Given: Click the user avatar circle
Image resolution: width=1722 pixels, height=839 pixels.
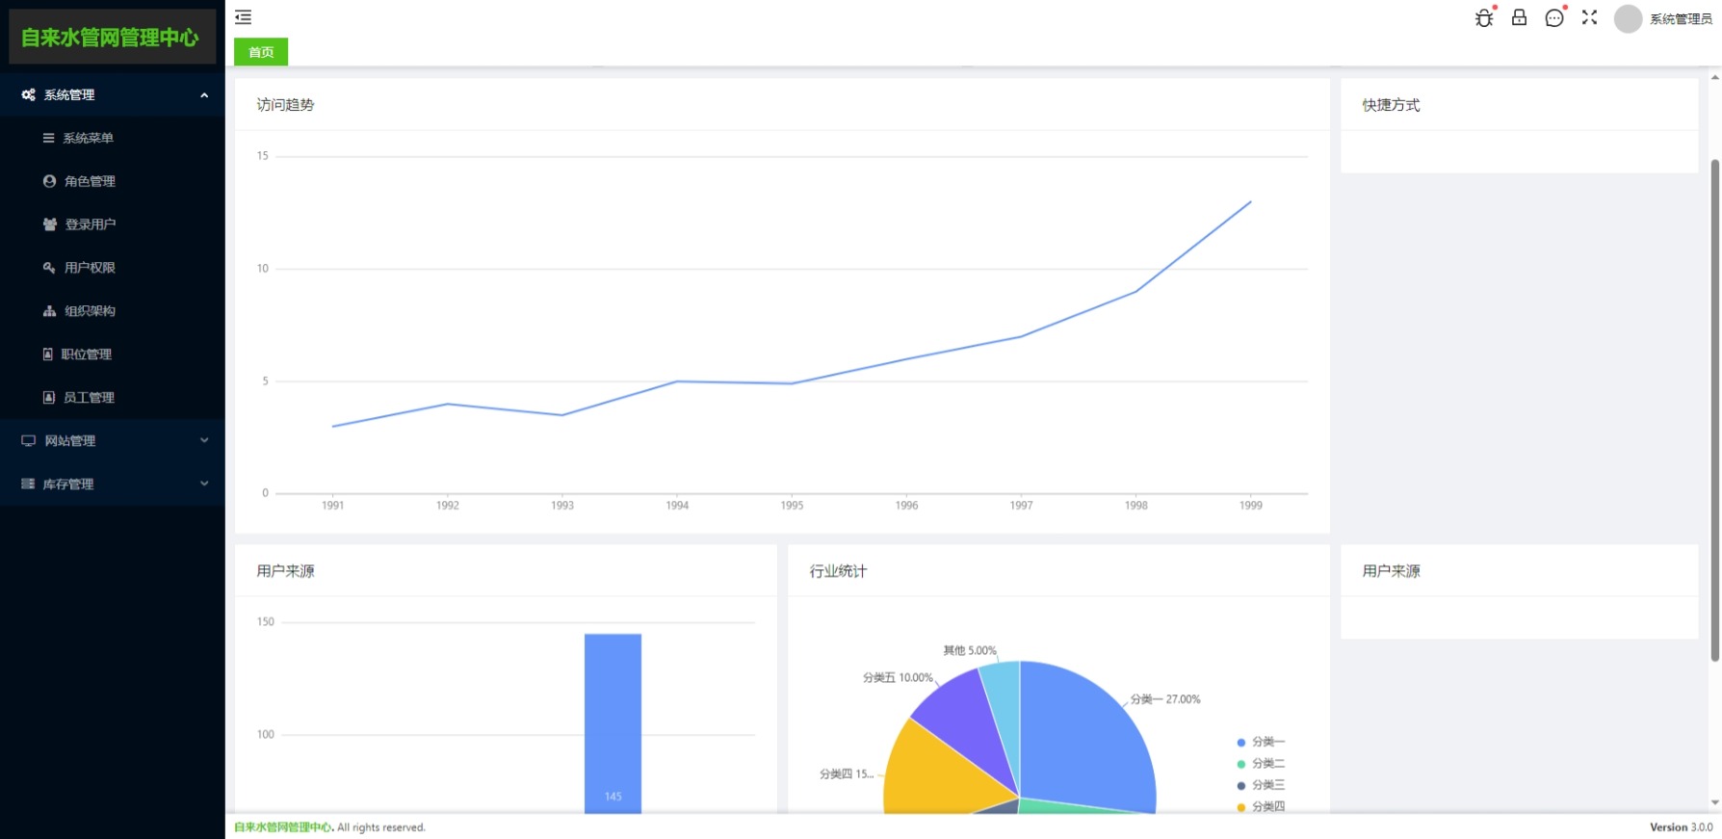Looking at the screenshot, I should (1628, 18).
